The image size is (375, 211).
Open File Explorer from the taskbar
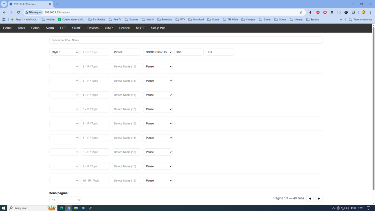pyautogui.click(x=76, y=208)
